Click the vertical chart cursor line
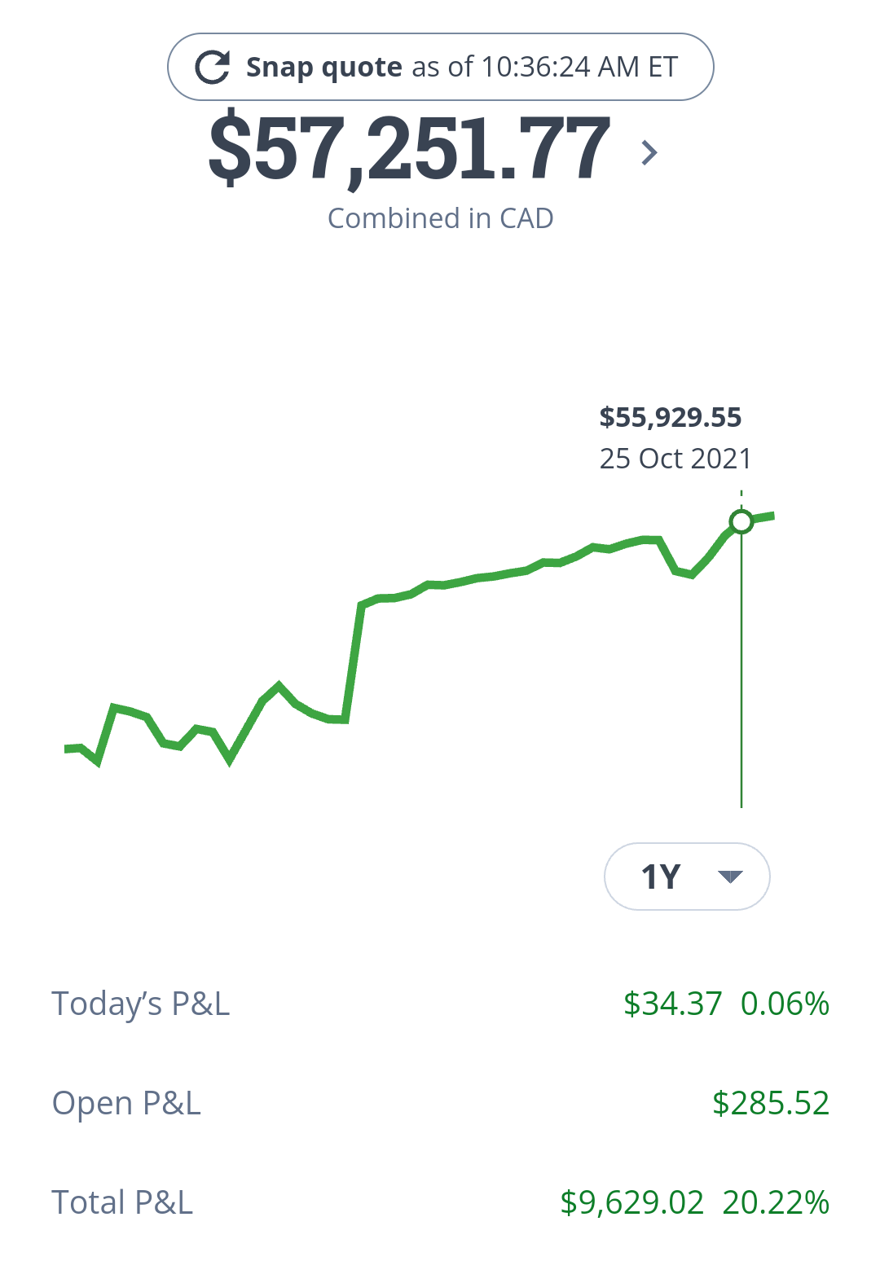The height and width of the screenshot is (1261, 880). tap(741, 668)
